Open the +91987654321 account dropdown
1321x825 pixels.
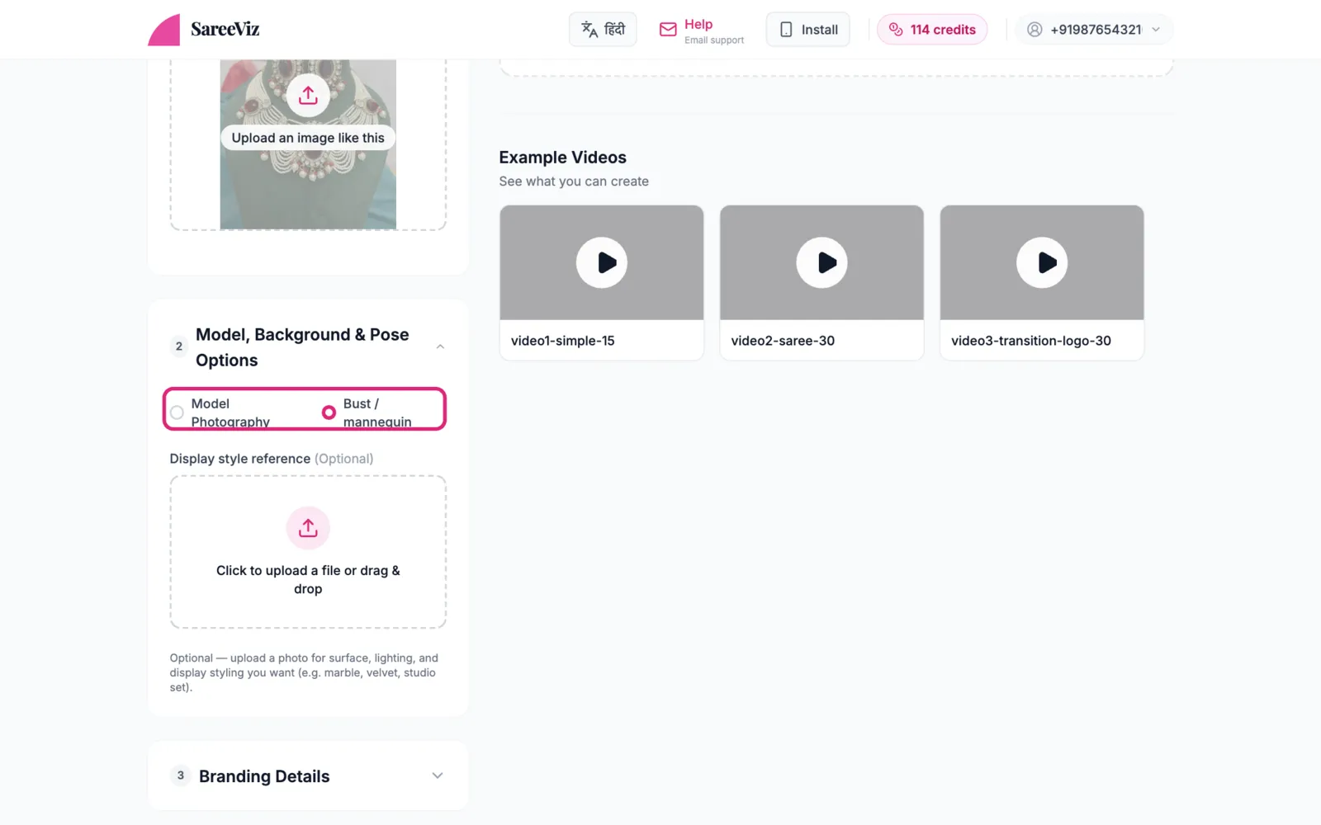[x=1094, y=30]
